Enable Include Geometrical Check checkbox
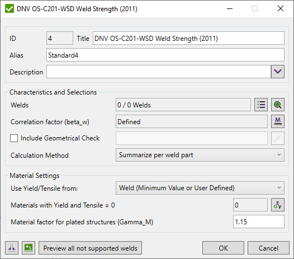294x259 pixels. (14, 138)
